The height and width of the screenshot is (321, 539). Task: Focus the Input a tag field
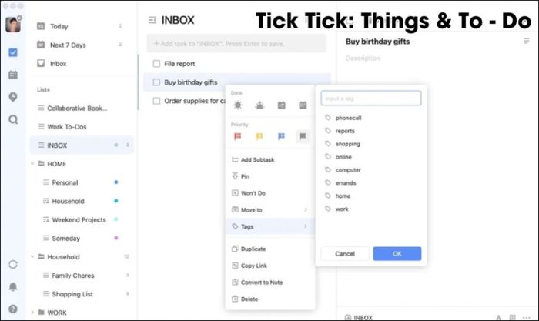click(371, 99)
